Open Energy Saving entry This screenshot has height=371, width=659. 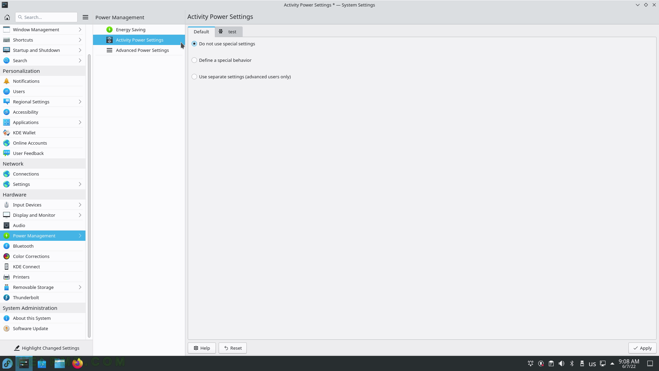tap(139, 30)
